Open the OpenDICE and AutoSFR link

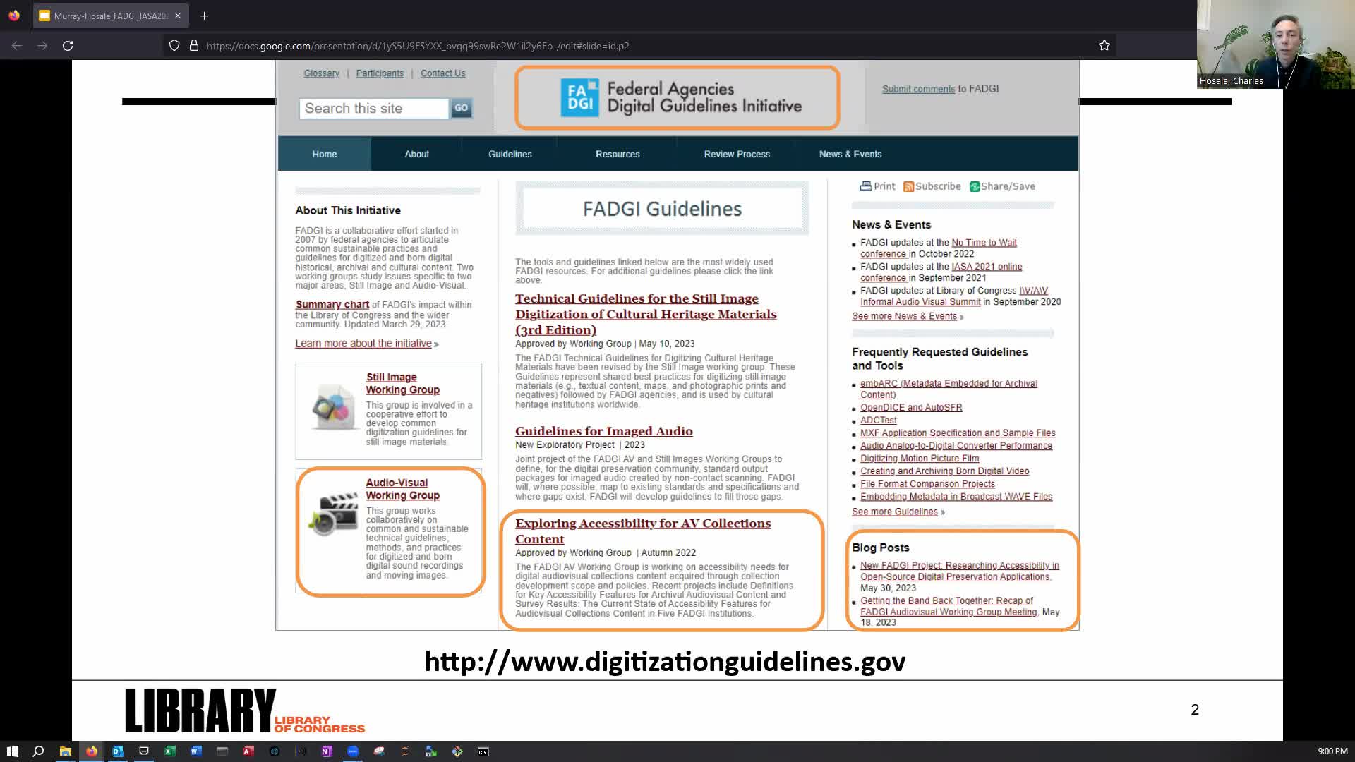pyautogui.click(x=911, y=408)
